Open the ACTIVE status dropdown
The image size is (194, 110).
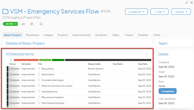pyautogui.click(x=10, y=24)
